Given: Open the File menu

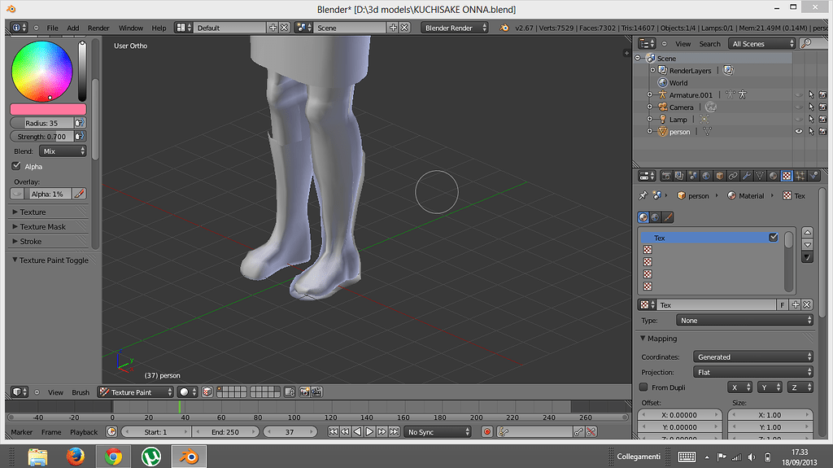Looking at the screenshot, I should 52,28.
